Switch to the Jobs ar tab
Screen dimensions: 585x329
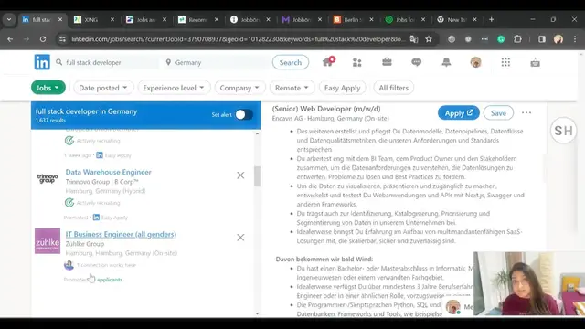(145, 20)
